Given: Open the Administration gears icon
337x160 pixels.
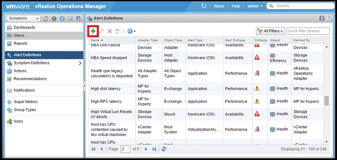Looking at the screenshot, I should (x=79, y=18).
